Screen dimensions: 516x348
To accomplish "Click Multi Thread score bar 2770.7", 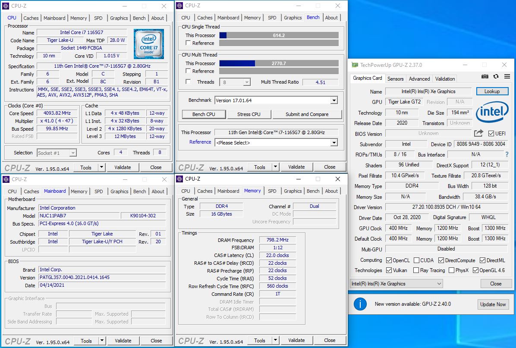I will point(279,63).
